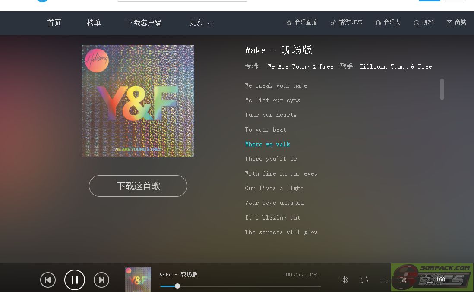Open 酷狗LIVE music note link
This screenshot has height=292, width=474.
tap(346, 22)
